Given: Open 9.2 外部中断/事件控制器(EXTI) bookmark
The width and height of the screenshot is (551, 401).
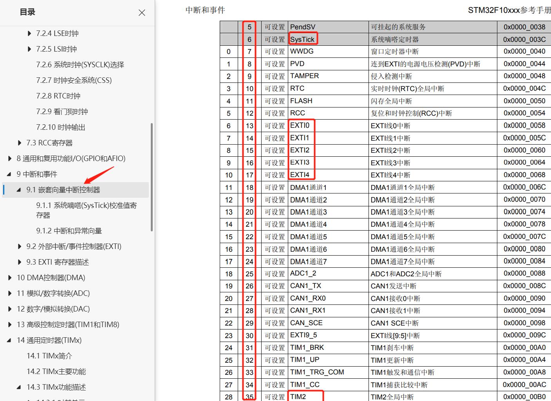Looking at the screenshot, I should click(74, 247).
